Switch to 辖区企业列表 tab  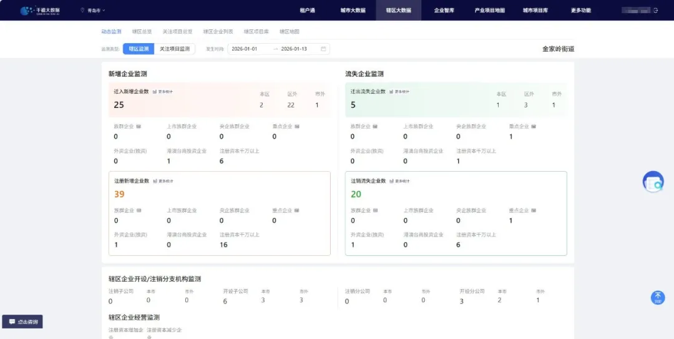pyautogui.click(x=218, y=31)
